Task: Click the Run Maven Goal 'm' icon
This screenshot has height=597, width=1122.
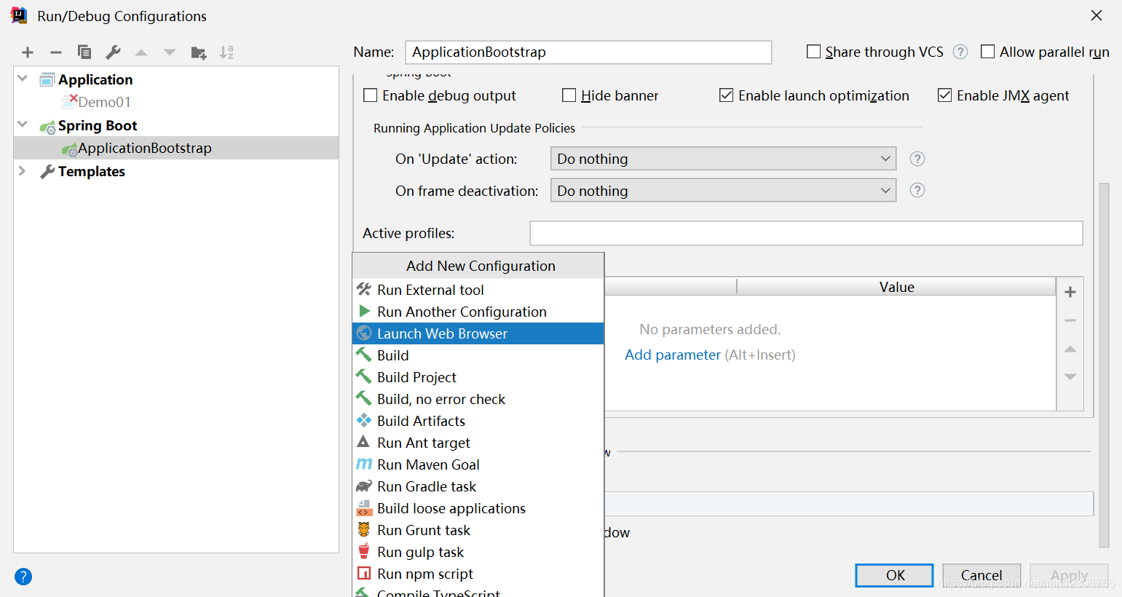Action: click(x=364, y=464)
